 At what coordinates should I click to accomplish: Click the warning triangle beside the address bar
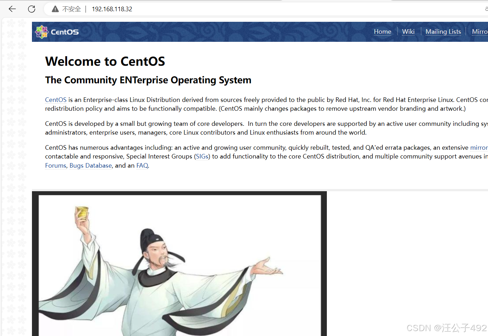(x=55, y=9)
